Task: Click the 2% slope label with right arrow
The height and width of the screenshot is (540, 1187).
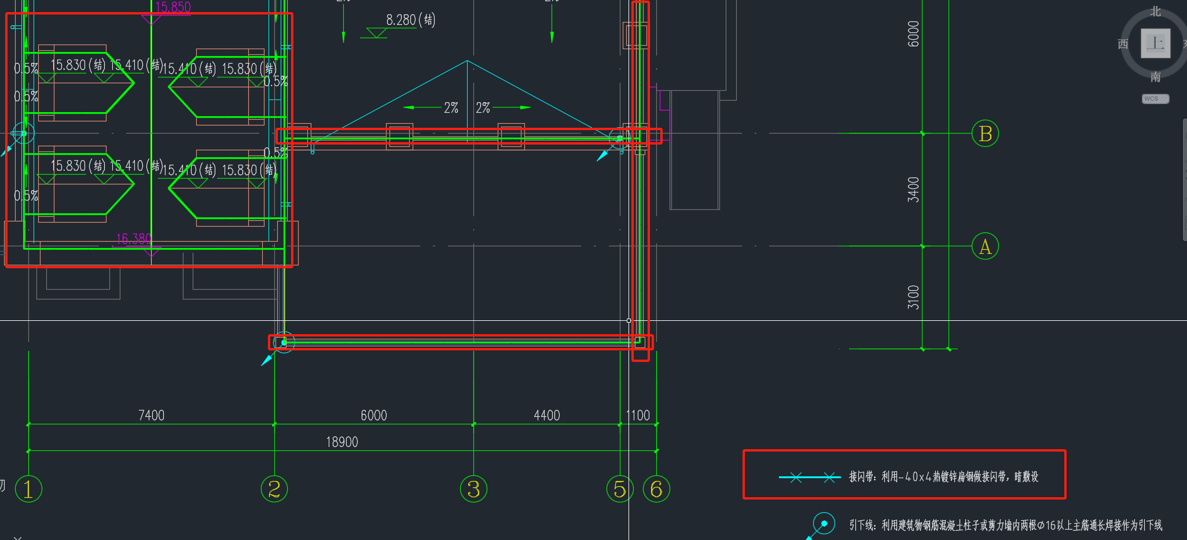Action: click(483, 108)
